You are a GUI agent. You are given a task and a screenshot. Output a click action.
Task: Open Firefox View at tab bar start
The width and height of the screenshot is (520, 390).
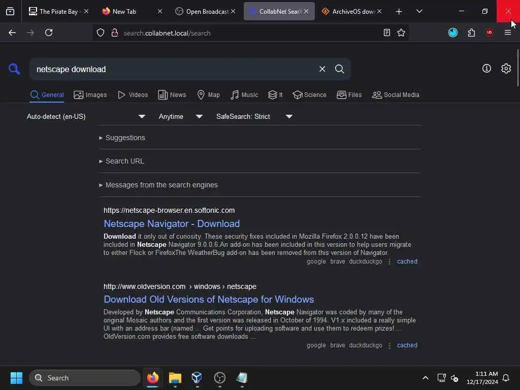[10, 11]
